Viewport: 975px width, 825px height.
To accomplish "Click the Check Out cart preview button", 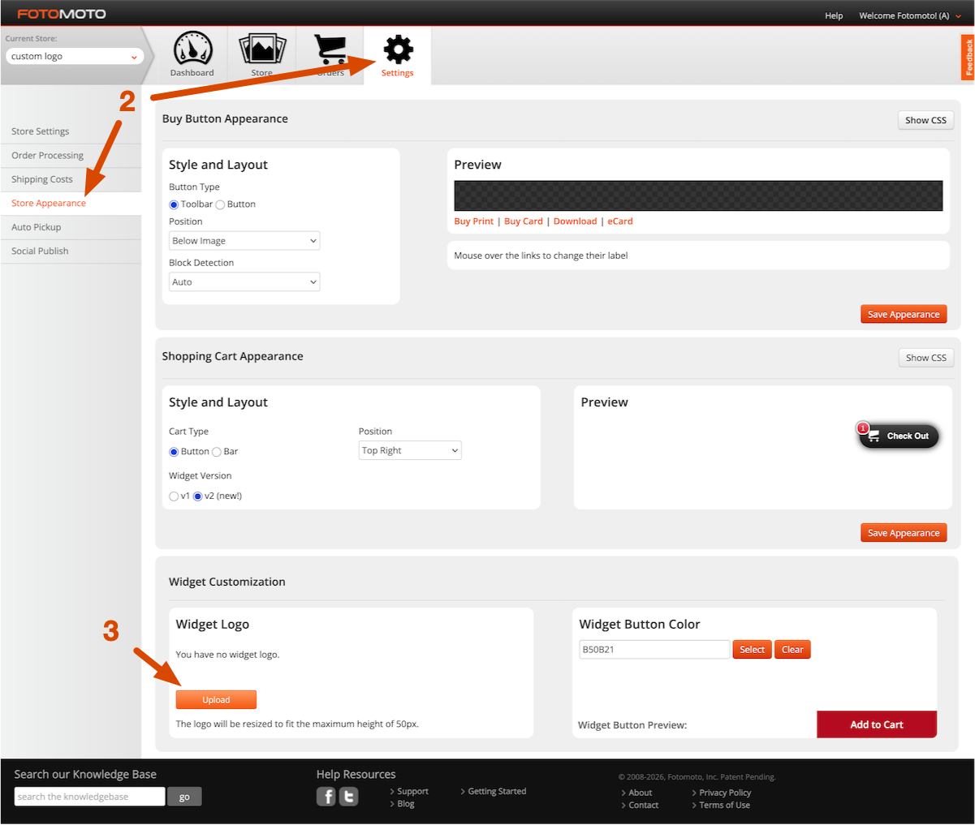I will click(900, 436).
